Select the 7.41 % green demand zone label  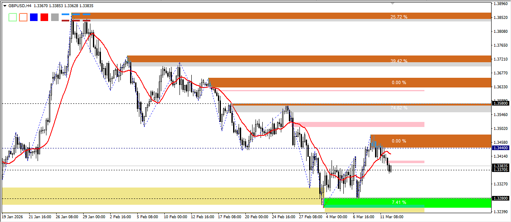399,202
